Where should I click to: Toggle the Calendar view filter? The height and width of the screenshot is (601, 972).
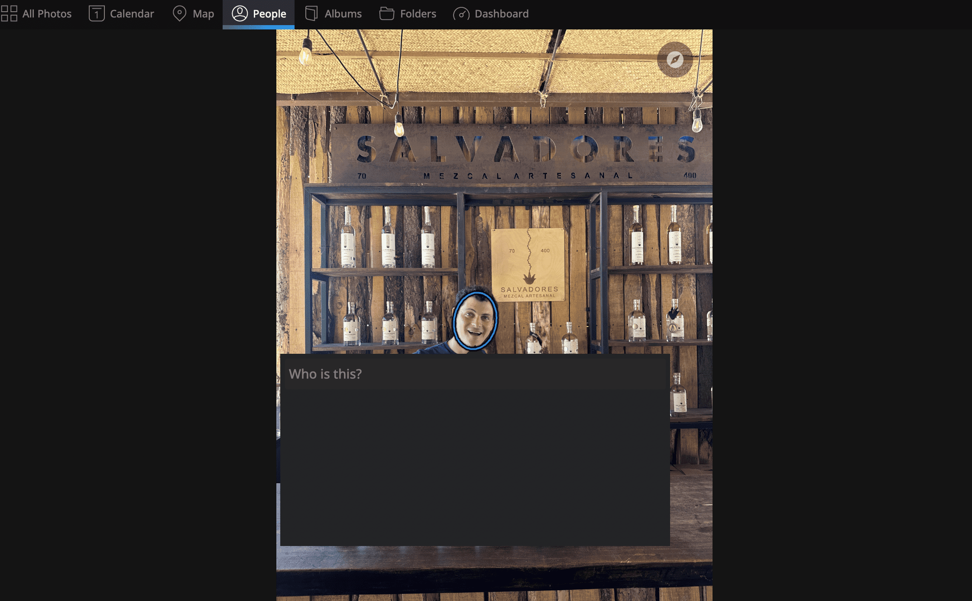point(121,14)
